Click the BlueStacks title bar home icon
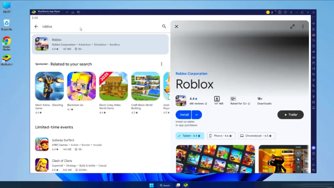Image resolution: width=334 pixels, height=188 pixels. point(73,12)
